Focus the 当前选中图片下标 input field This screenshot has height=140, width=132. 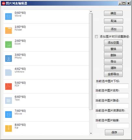click(x=112, y=86)
